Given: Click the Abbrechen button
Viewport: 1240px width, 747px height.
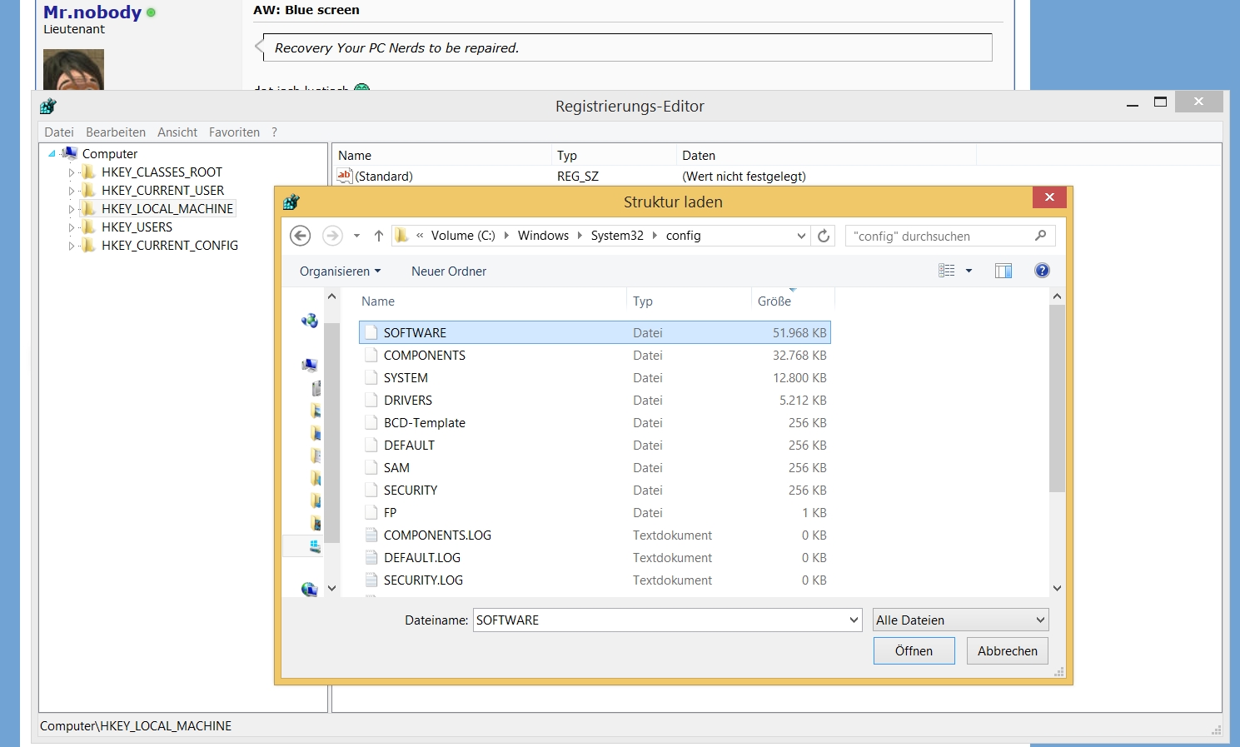Looking at the screenshot, I should click(1008, 651).
